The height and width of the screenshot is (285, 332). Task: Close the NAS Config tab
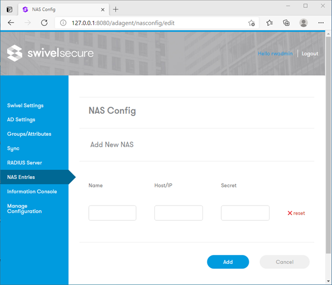coord(103,9)
